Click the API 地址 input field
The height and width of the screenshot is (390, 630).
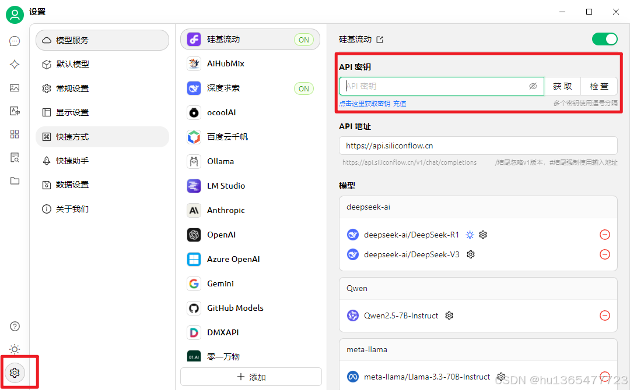(x=478, y=146)
